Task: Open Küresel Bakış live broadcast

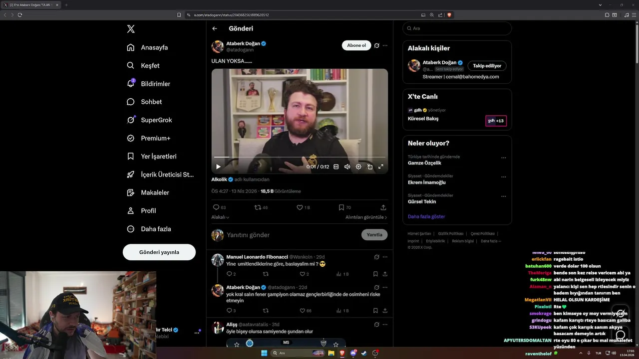Action: point(423,119)
